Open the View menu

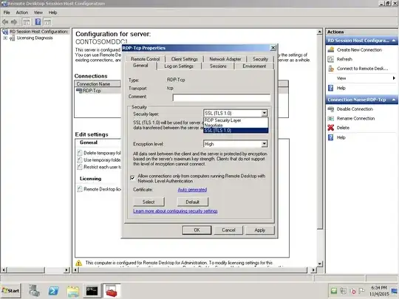pos(38,13)
